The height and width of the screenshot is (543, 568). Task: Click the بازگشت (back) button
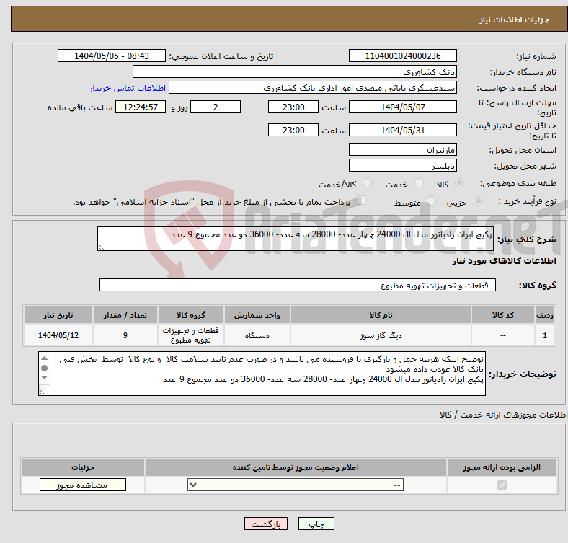(266, 524)
